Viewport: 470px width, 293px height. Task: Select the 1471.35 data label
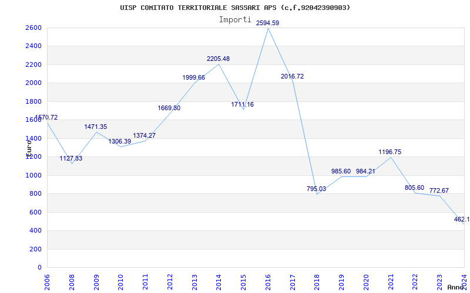click(96, 127)
